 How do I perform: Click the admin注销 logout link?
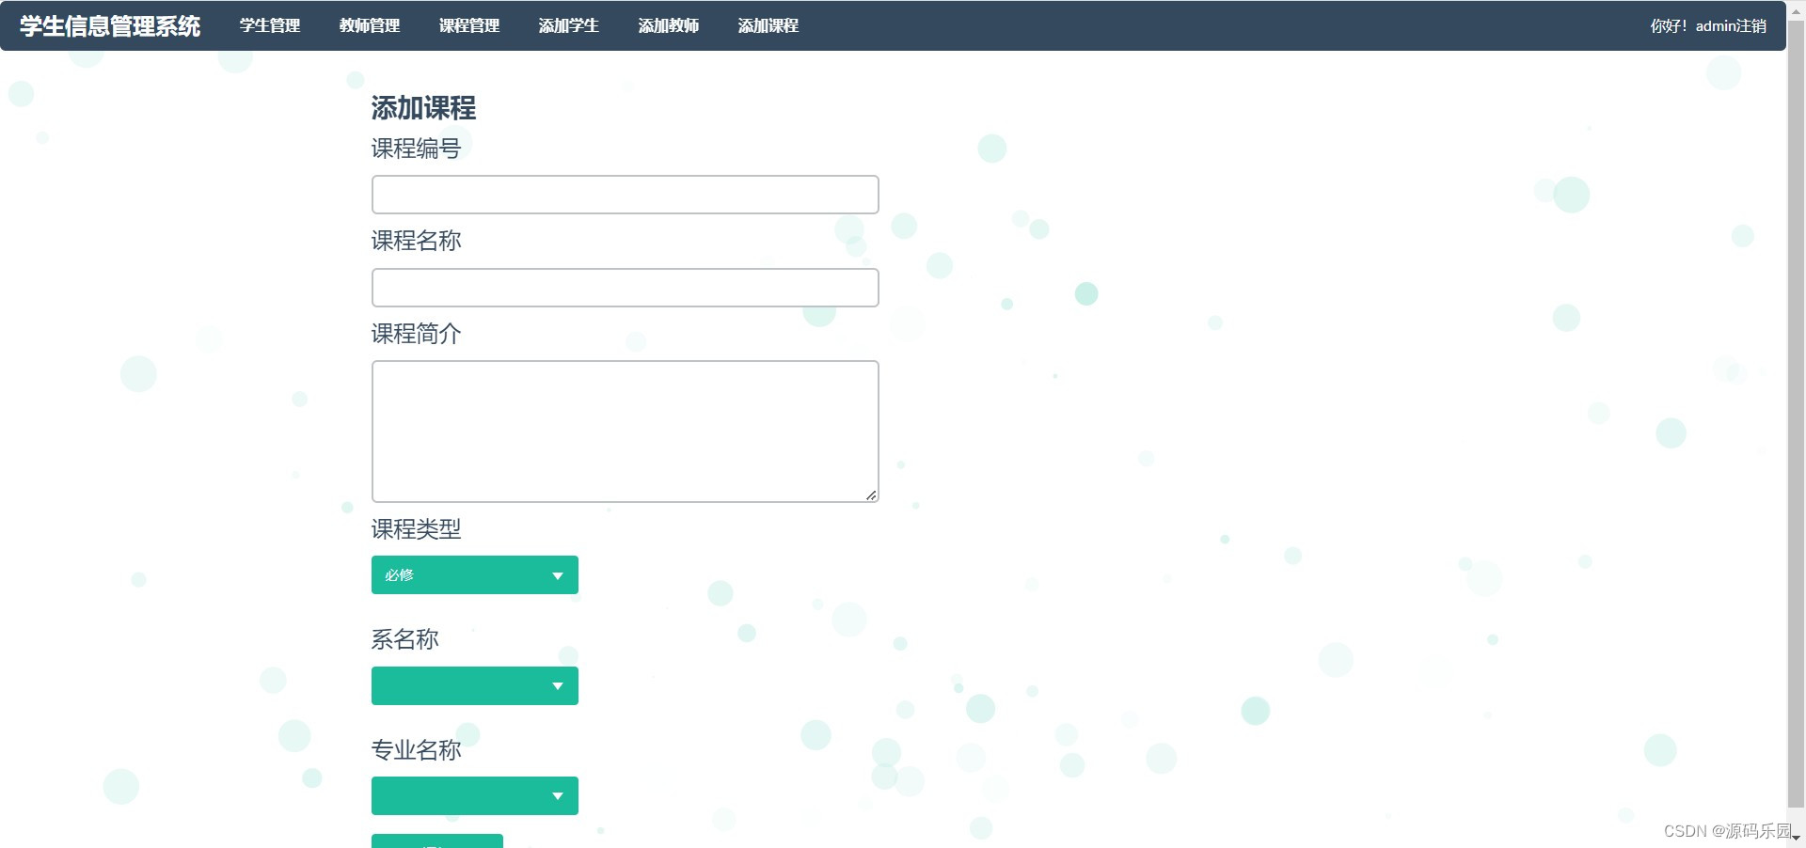[1732, 25]
